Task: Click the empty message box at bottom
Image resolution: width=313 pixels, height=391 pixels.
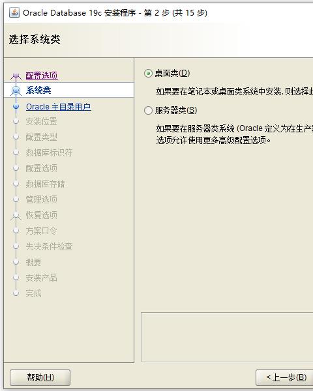Action: click(x=227, y=337)
